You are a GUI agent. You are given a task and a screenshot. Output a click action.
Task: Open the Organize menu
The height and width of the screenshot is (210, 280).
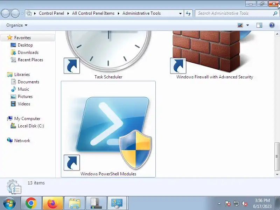pyautogui.click(x=17, y=25)
